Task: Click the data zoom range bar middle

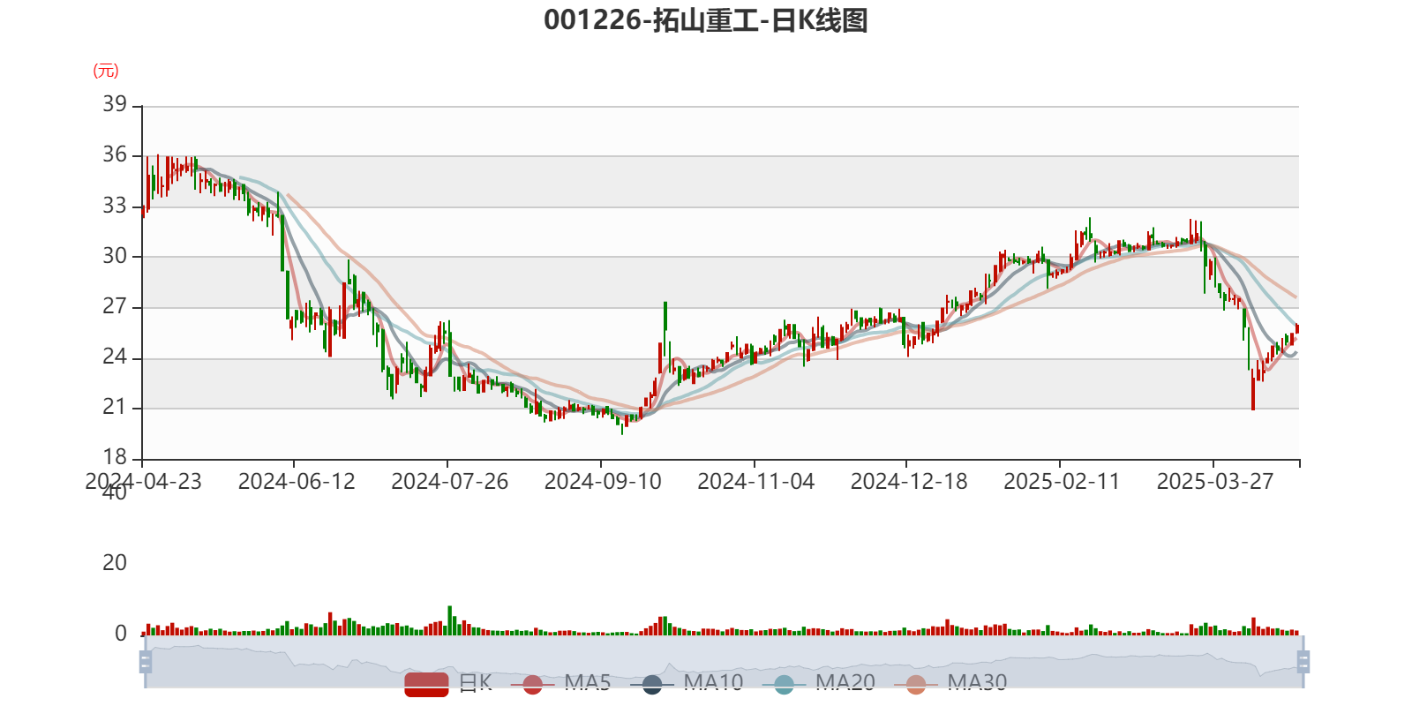Action: [x=724, y=661]
